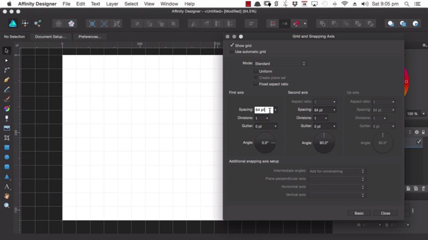Select the Node tool

coord(7,60)
